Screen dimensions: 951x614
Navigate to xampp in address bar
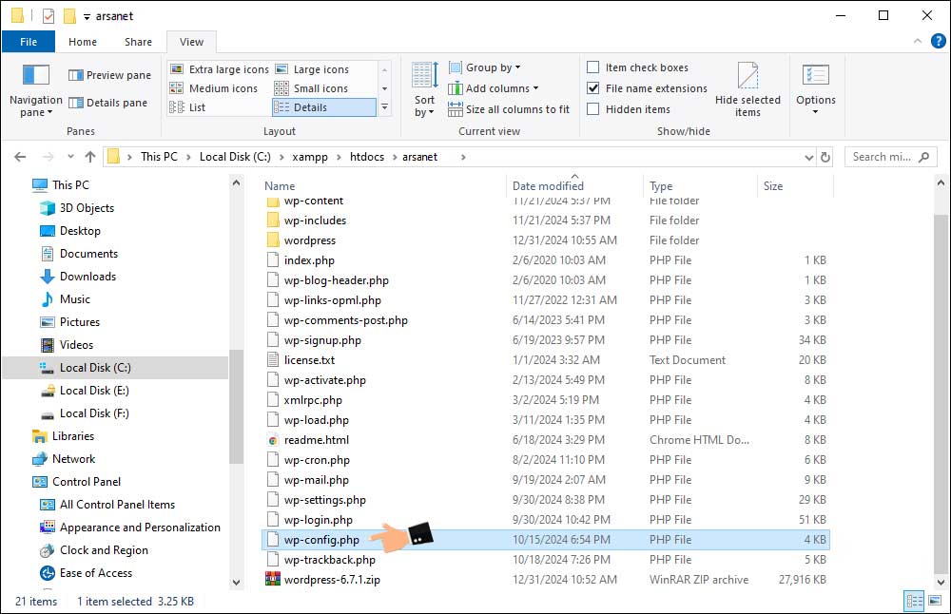pyautogui.click(x=310, y=157)
